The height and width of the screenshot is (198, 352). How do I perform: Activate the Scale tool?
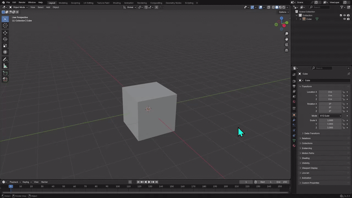point(5,46)
